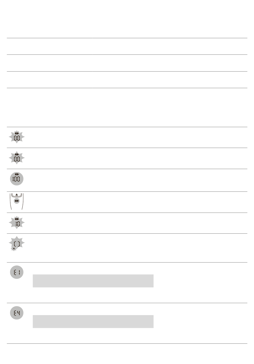
Task: Click the blank area above the first 00 row
Action: point(127,107)
